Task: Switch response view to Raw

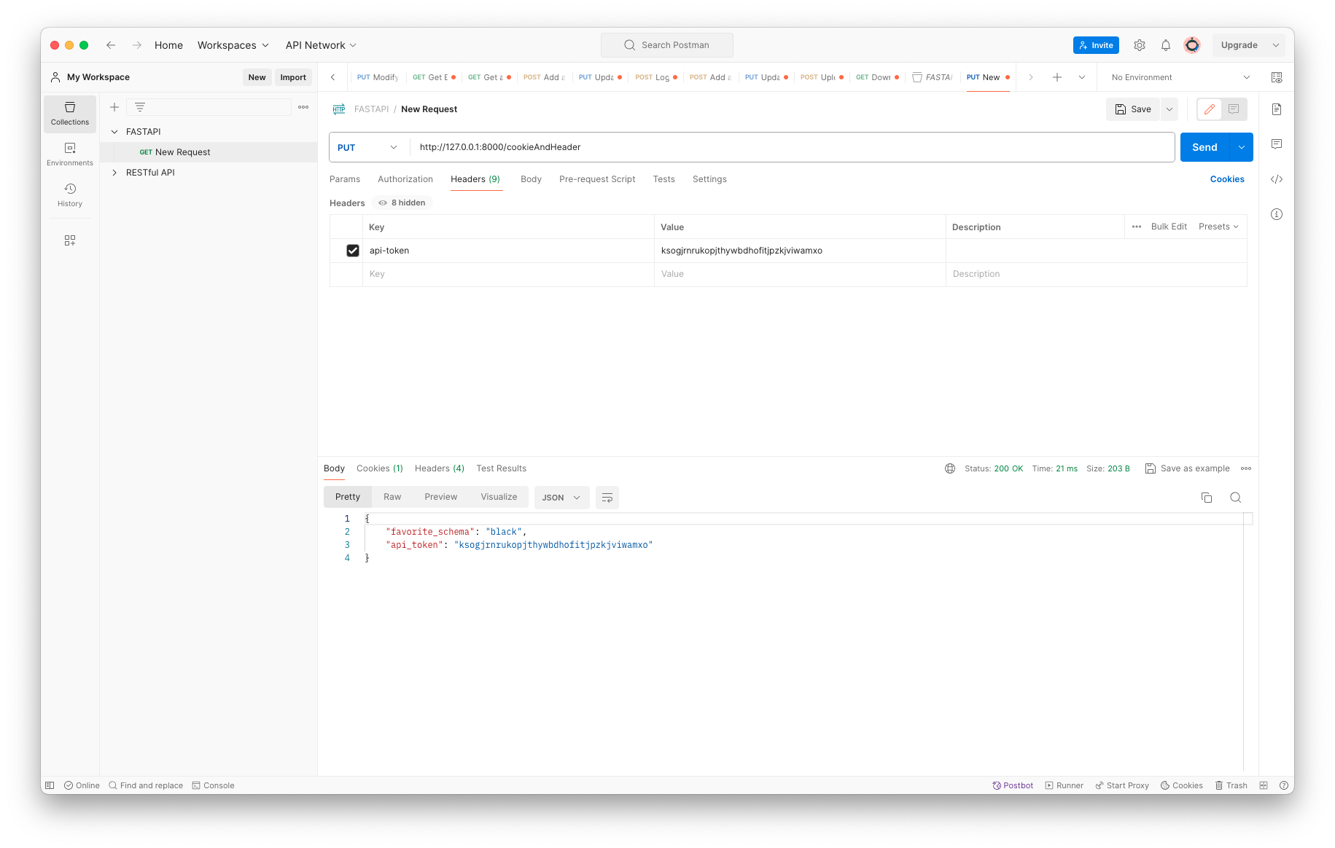Action: 392,497
